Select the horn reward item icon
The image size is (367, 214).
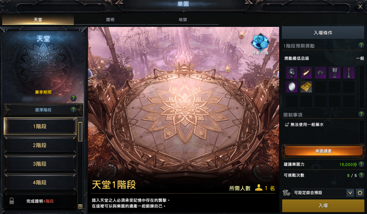pyautogui.click(x=306, y=72)
